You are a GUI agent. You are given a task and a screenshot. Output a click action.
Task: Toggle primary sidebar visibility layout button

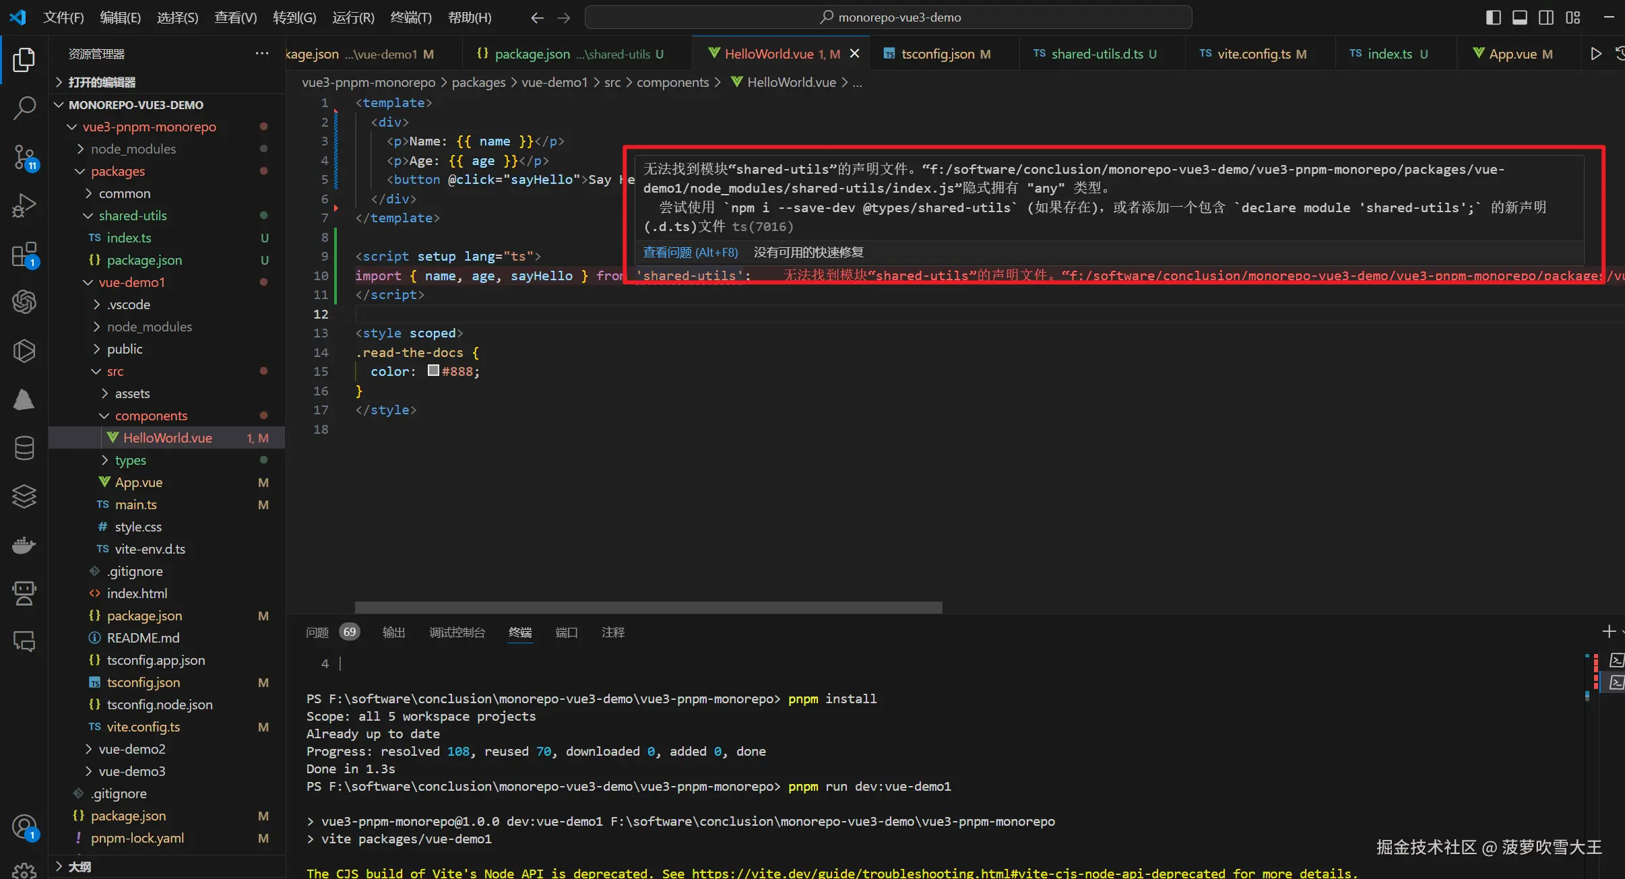(1493, 18)
